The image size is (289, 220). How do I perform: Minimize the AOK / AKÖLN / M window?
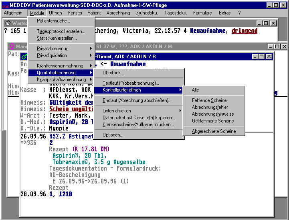tap(271, 47)
